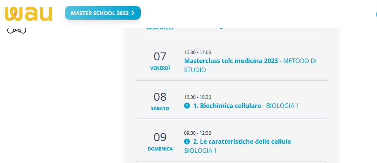The image size is (377, 163).
Task: Click the 15:30 - 18:30 time slot
Action: 198,97
